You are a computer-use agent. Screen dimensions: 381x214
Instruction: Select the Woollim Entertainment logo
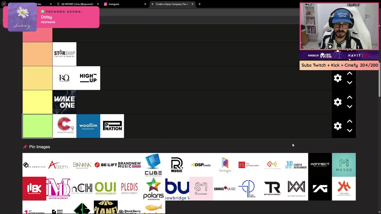[x=88, y=126]
